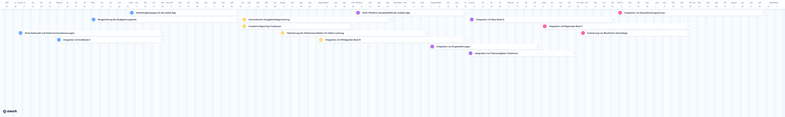Click the end icon of the Automatisierte Ausgabenkategorisierung bar
This screenshot has height=117, width=785.
point(390,19)
